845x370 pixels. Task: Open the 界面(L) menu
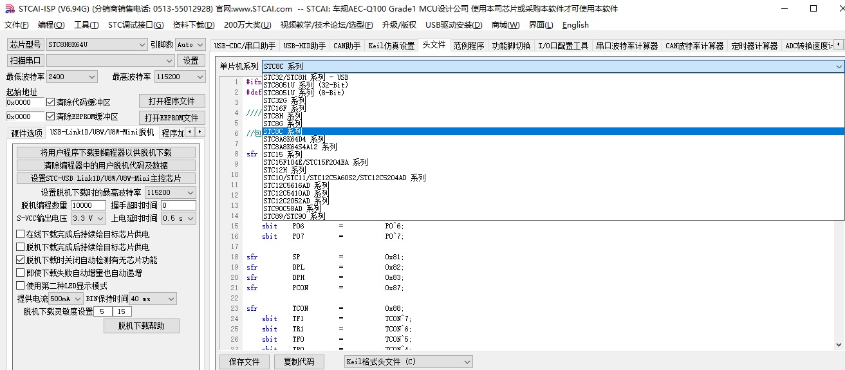point(541,25)
